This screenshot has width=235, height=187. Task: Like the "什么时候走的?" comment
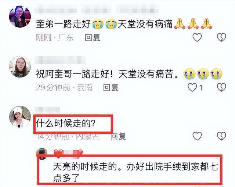(197, 136)
